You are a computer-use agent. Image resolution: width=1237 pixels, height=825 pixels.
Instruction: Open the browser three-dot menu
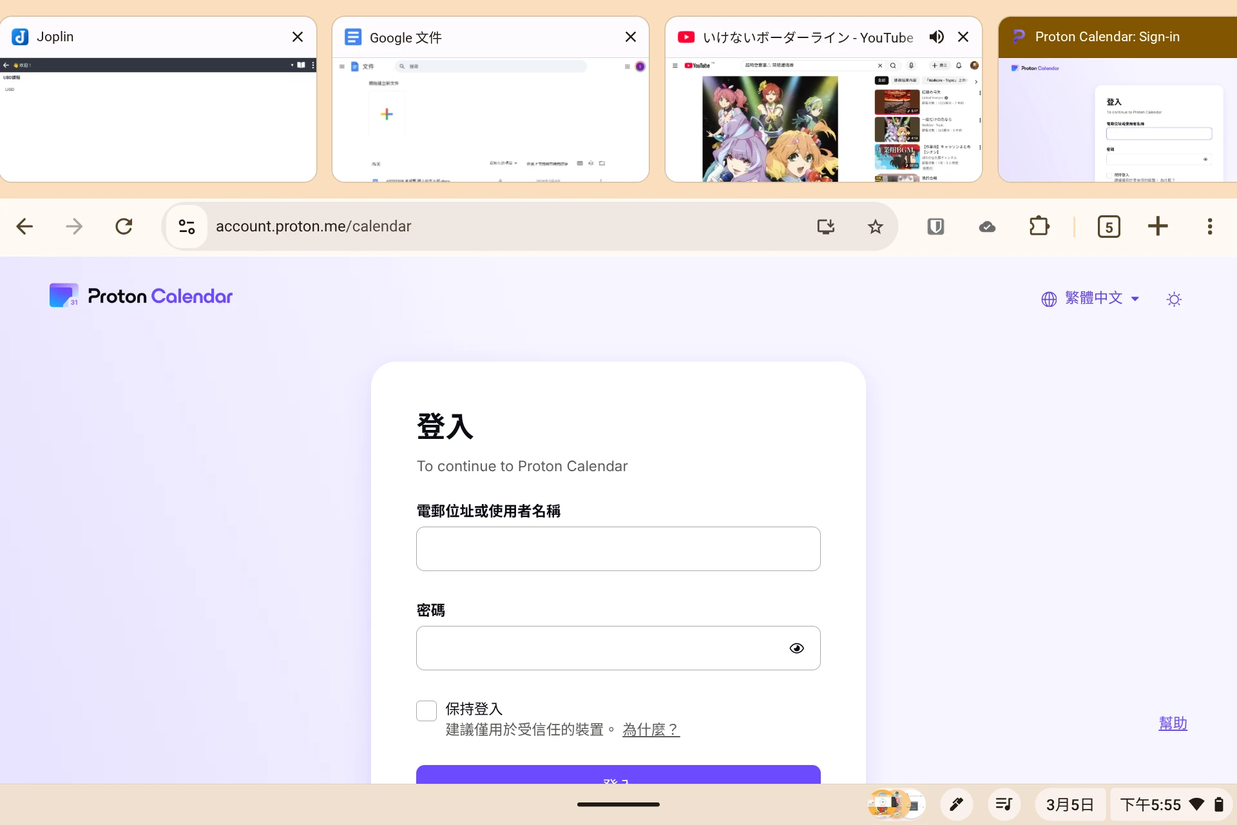tap(1209, 226)
